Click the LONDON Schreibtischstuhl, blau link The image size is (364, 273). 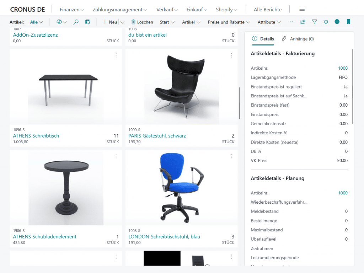click(x=164, y=237)
